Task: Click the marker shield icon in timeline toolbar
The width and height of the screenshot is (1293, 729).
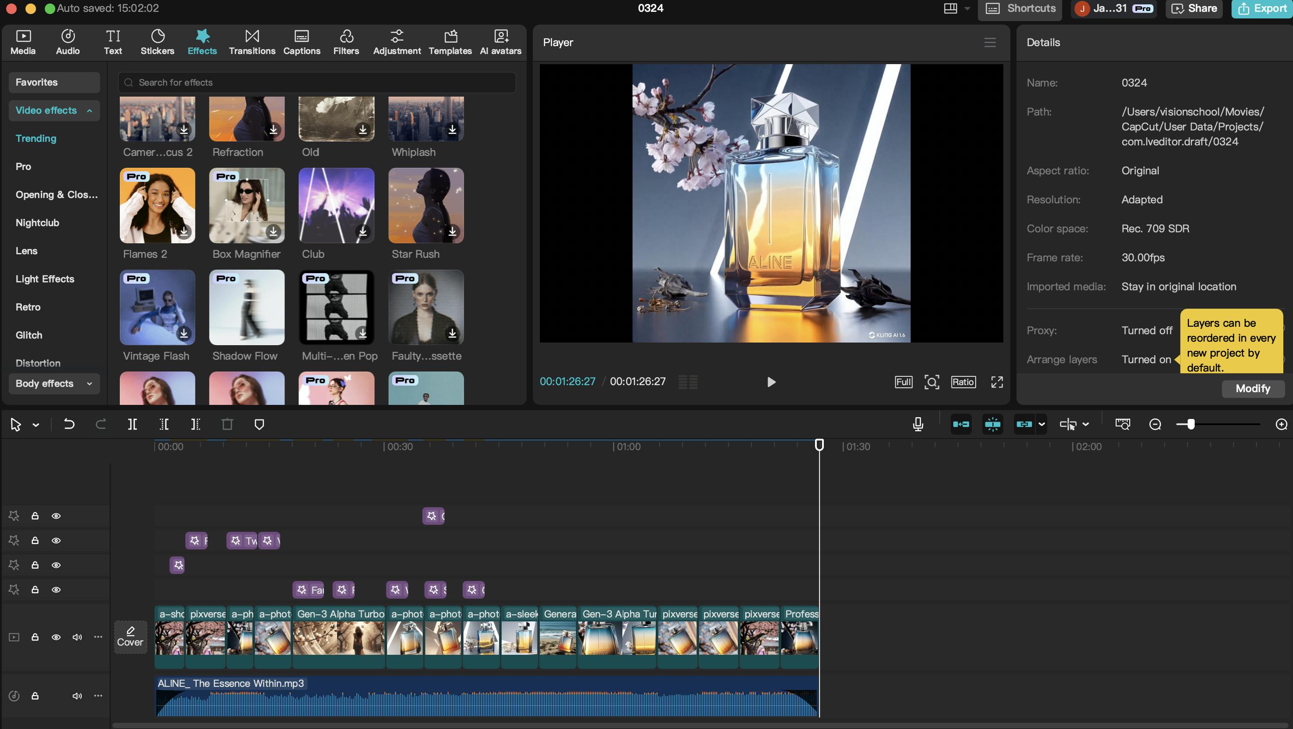Action: (x=259, y=425)
